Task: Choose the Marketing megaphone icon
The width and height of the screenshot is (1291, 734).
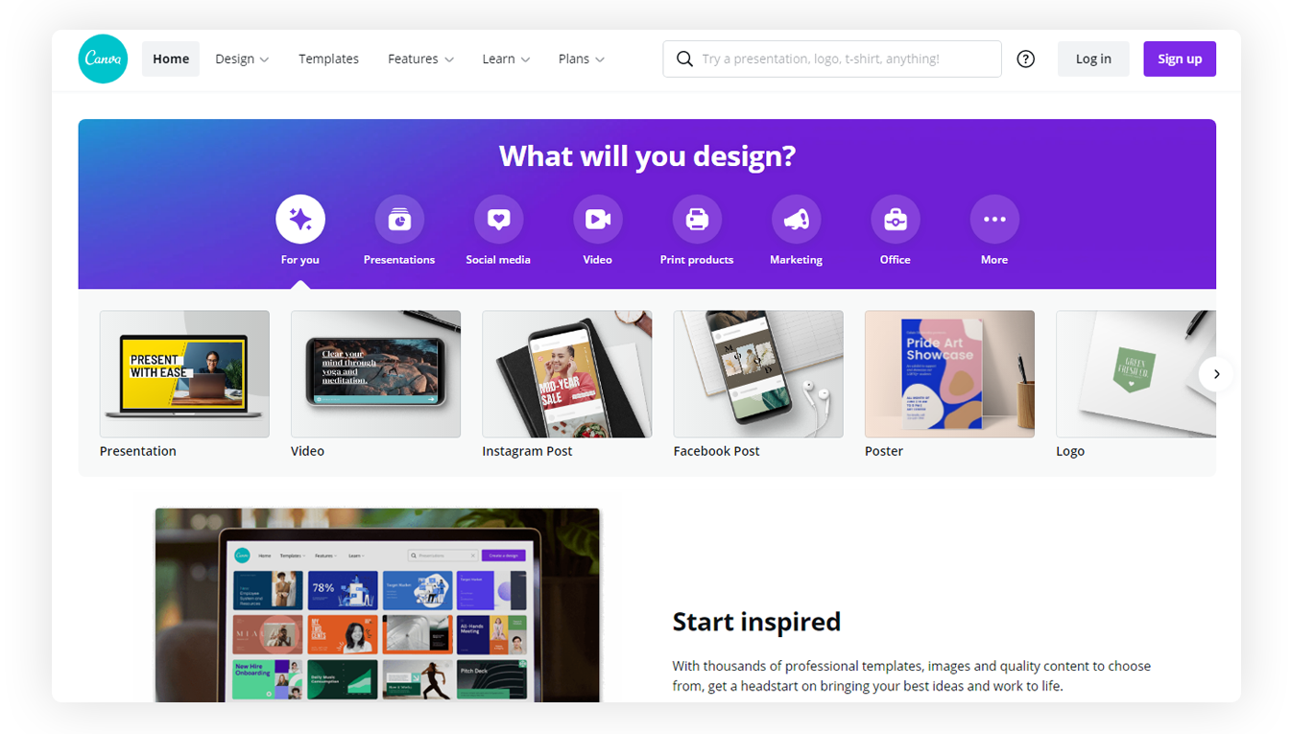Action: tap(796, 219)
